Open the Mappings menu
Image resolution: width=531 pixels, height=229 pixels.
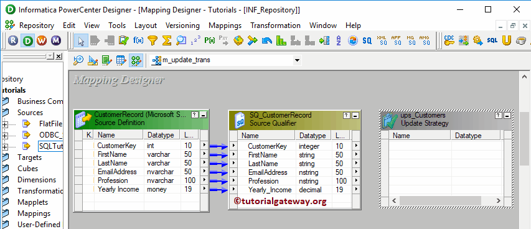click(225, 26)
